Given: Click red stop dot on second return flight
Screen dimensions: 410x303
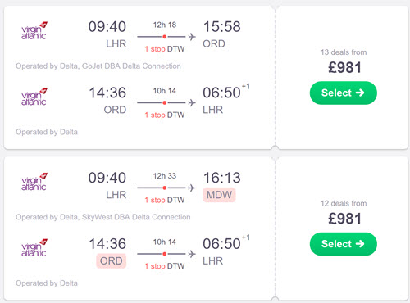Looking at the screenshot, I should coord(164,254).
